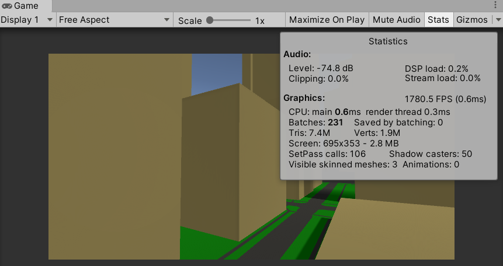Click the Verts: 1.9M value

pyautogui.click(x=377, y=133)
